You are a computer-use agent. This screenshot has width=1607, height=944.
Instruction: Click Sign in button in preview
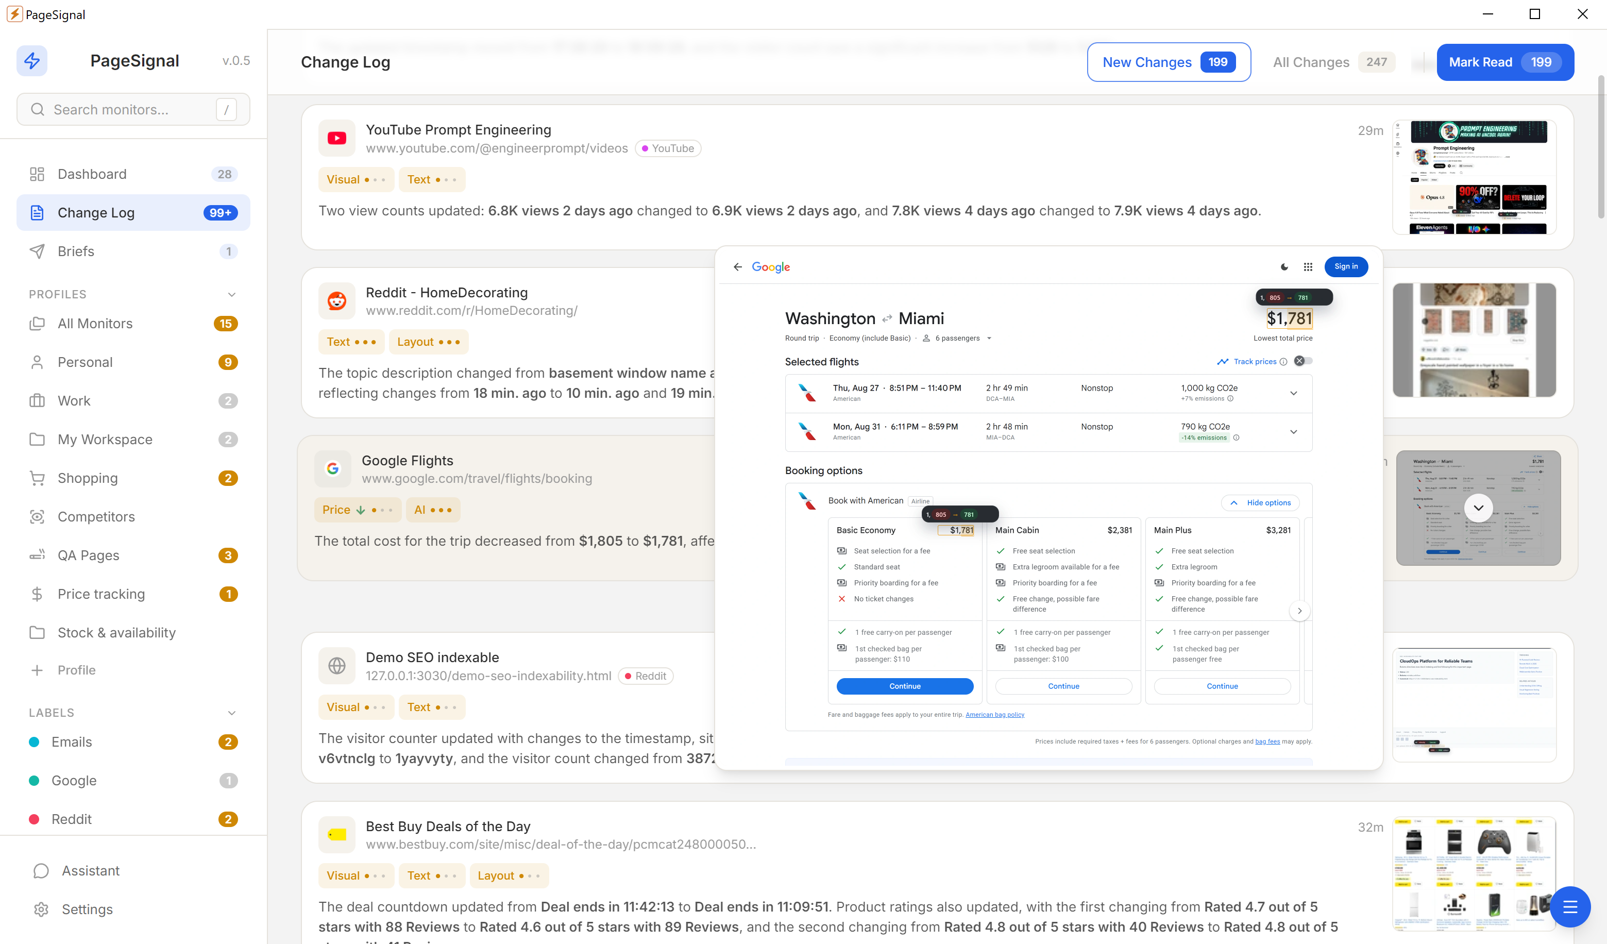tap(1346, 266)
